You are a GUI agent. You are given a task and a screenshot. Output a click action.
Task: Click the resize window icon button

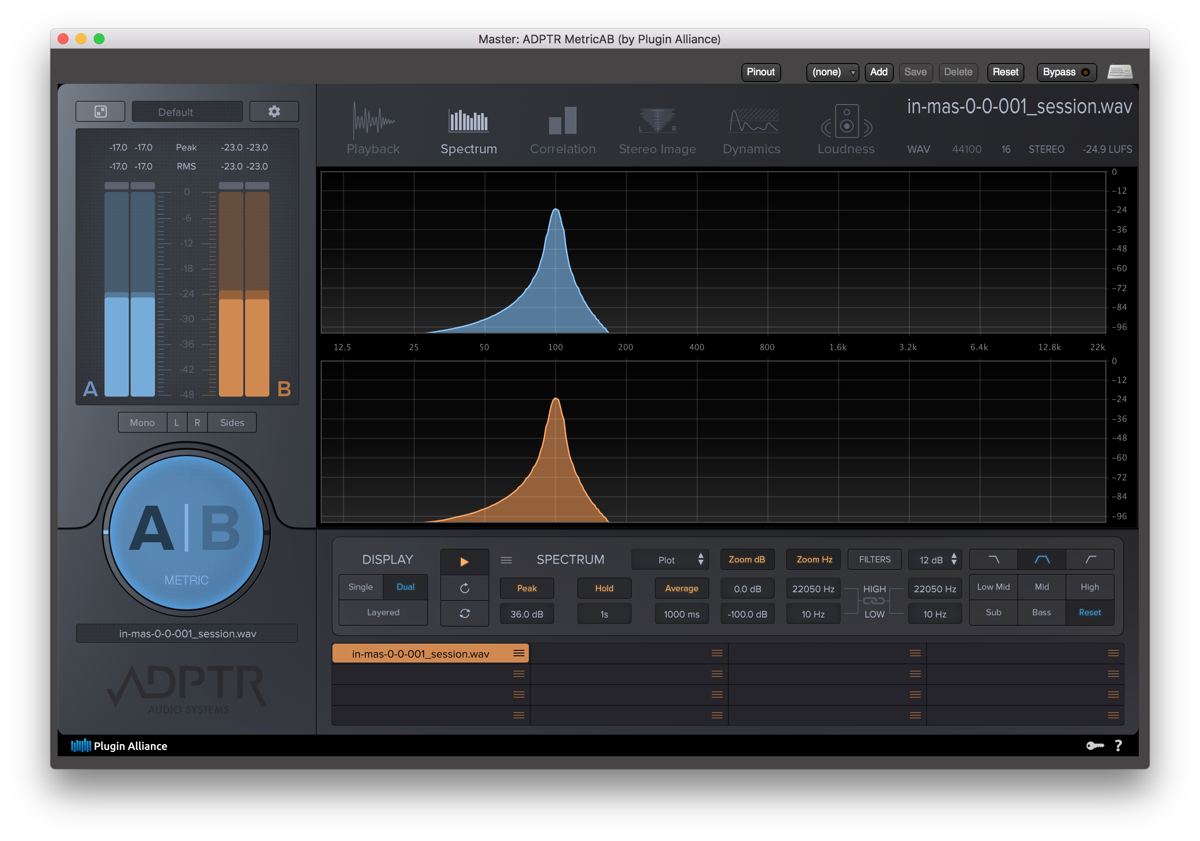tap(100, 111)
